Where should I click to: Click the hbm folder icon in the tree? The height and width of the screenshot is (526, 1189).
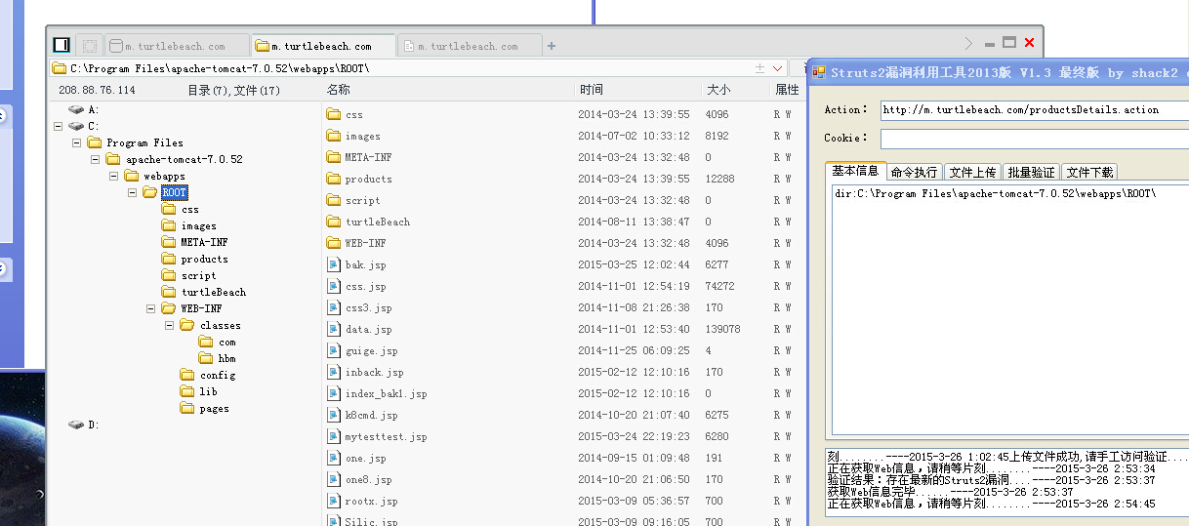point(206,358)
